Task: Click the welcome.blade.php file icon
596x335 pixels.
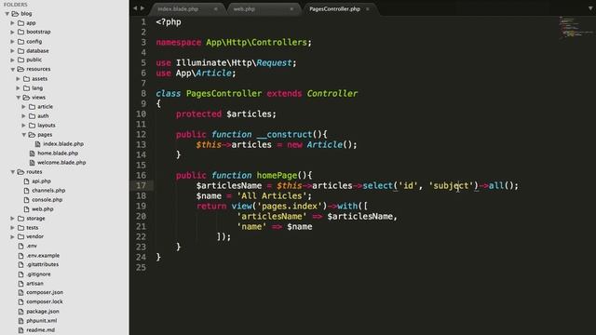Action: (x=32, y=163)
